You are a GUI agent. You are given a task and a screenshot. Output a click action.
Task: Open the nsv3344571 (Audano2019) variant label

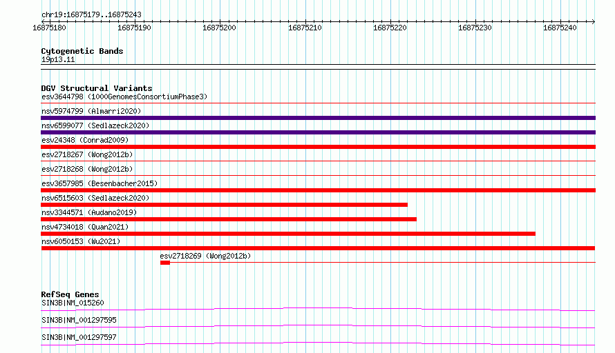(89, 212)
